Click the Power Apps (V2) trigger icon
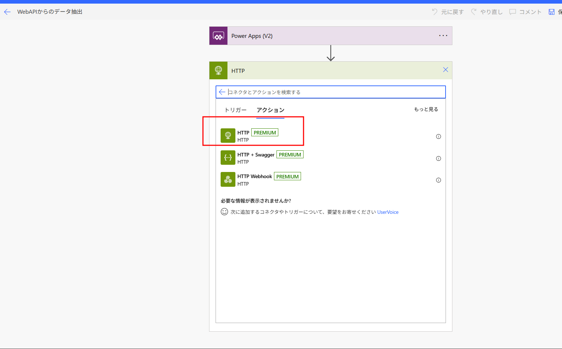The width and height of the screenshot is (562, 349). tap(218, 36)
